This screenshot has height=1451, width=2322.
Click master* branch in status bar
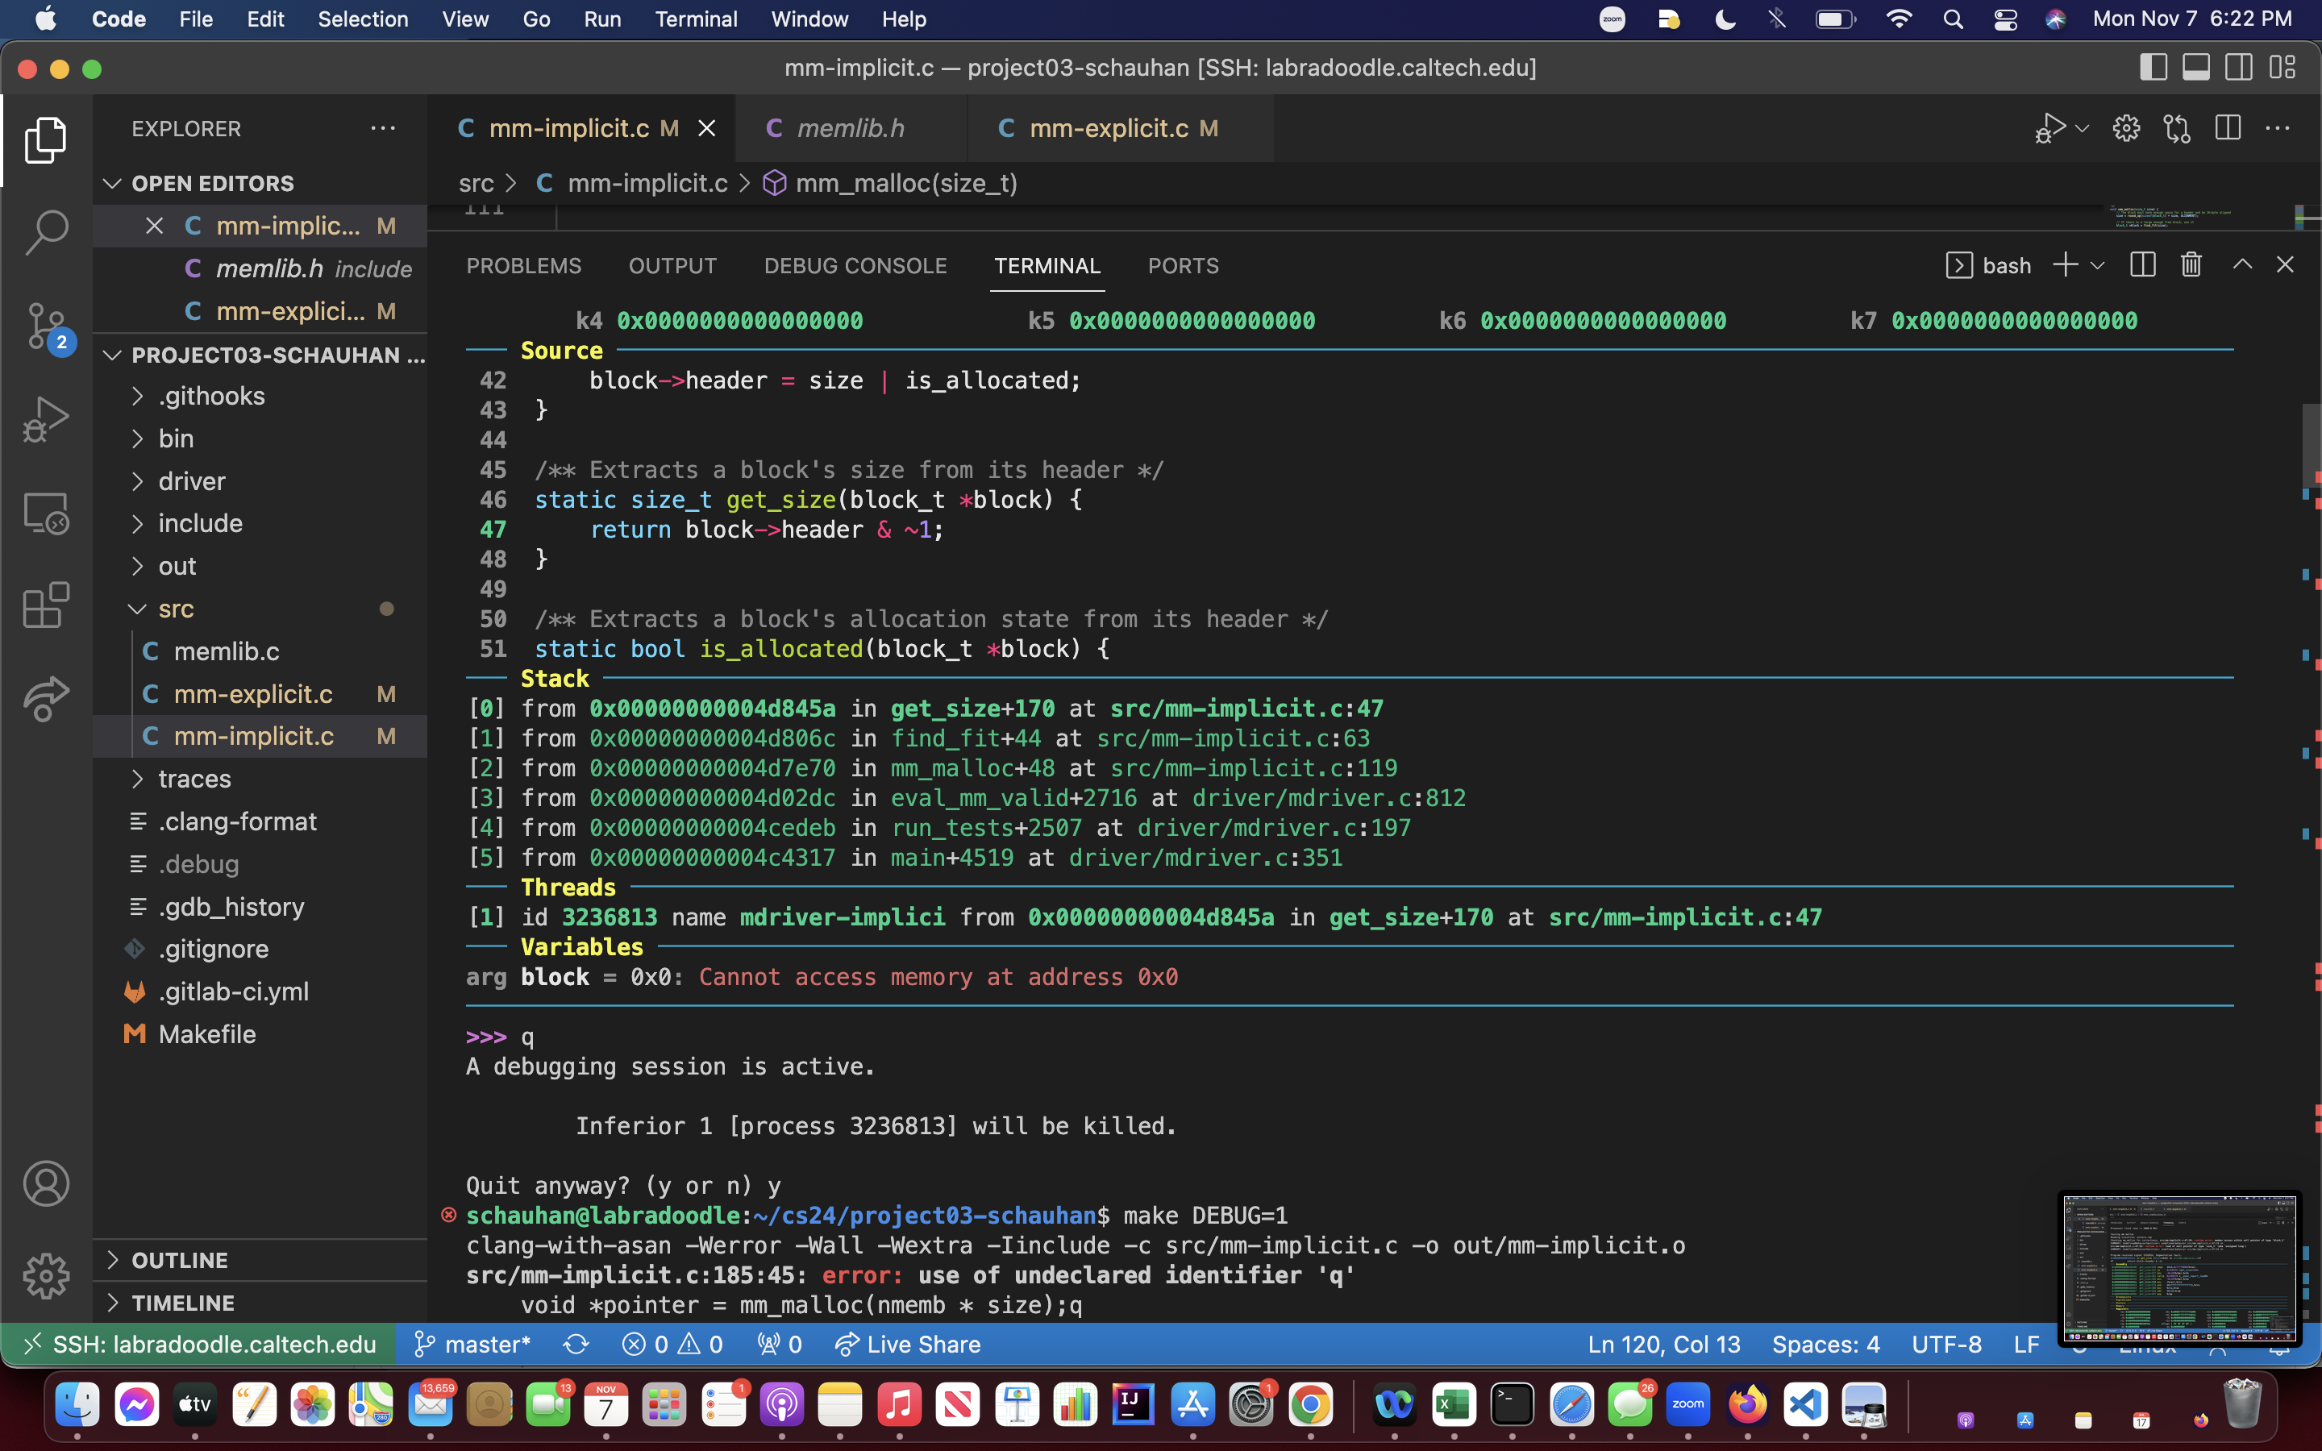pos(473,1345)
